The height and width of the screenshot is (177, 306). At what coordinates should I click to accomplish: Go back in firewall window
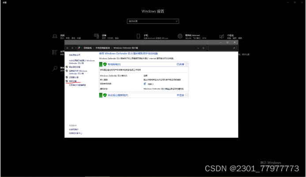(x=68, y=48)
